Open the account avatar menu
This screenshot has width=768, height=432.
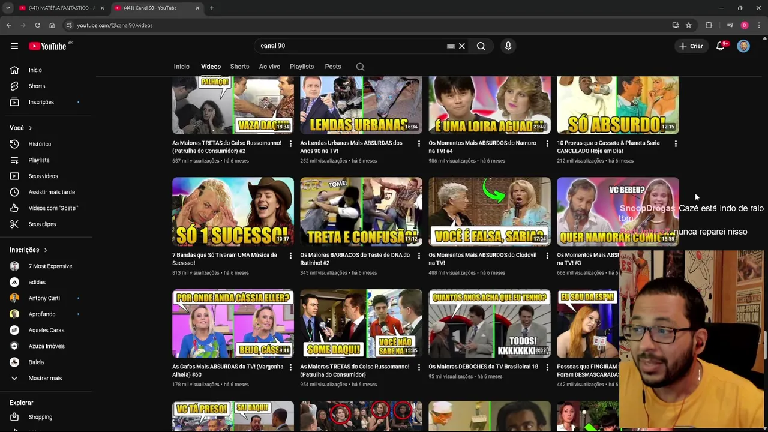[x=743, y=46]
